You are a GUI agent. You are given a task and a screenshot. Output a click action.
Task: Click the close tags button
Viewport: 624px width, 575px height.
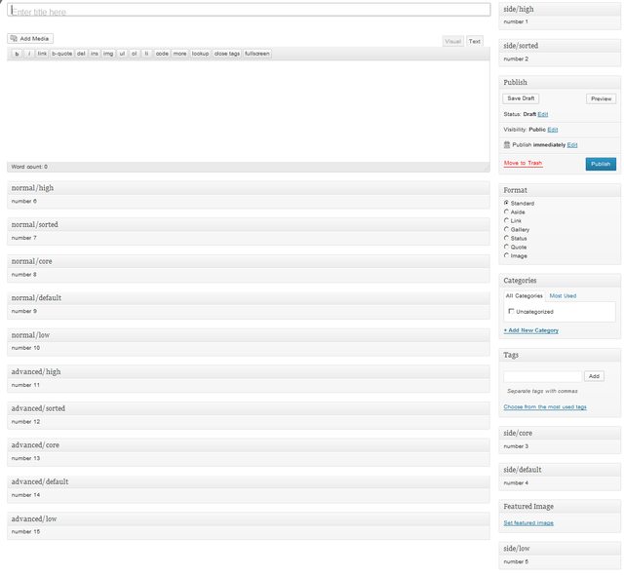(227, 54)
